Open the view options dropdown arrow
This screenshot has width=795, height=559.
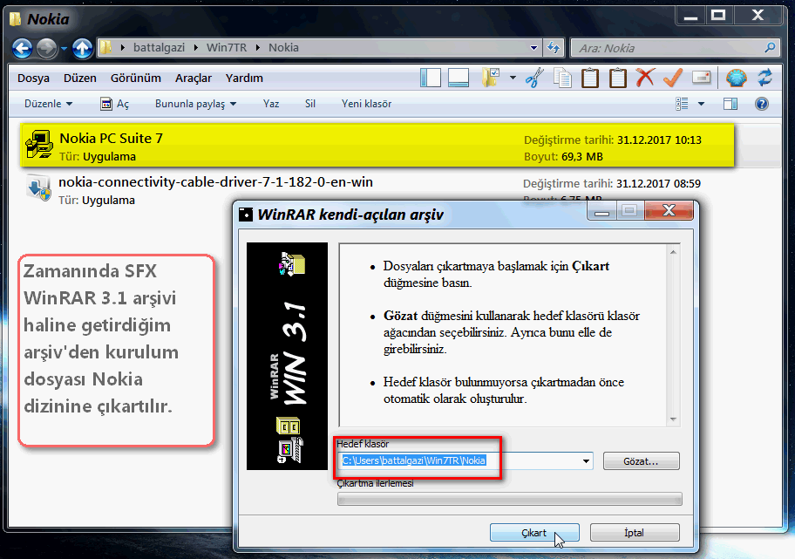point(701,104)
